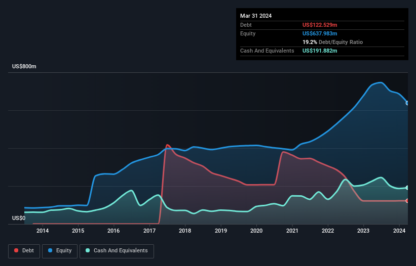
Task: Click the Debt value US$122.529m
Action: tap(320, 25)
